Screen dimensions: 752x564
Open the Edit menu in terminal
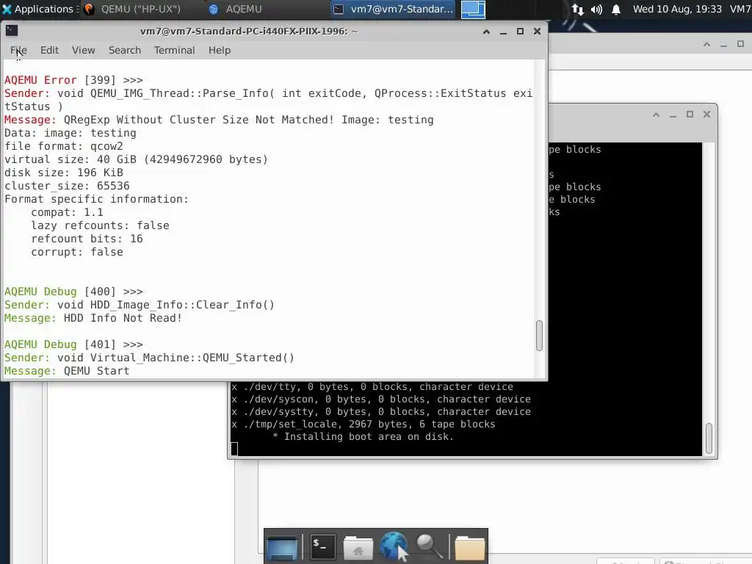coord(49,51)
